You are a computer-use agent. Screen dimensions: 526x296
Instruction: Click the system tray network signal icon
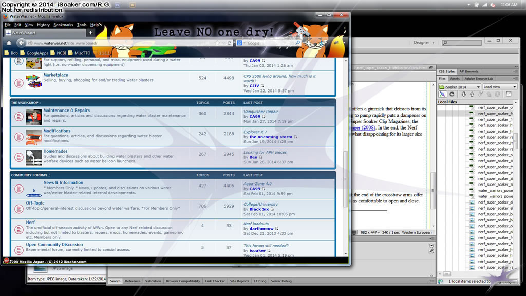tap(484, 5)
